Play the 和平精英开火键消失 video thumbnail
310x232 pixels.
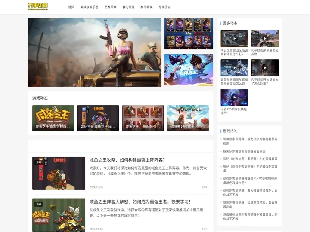[x=265, y=68]
